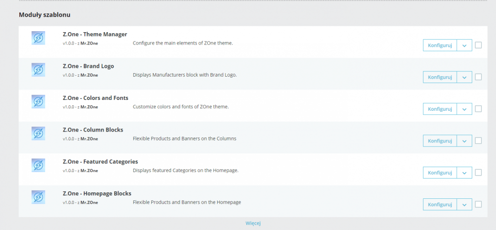The image size is (496, 230).
Task: Click the Z.One - Theme Manager module icon
Action: click(38, 38)
